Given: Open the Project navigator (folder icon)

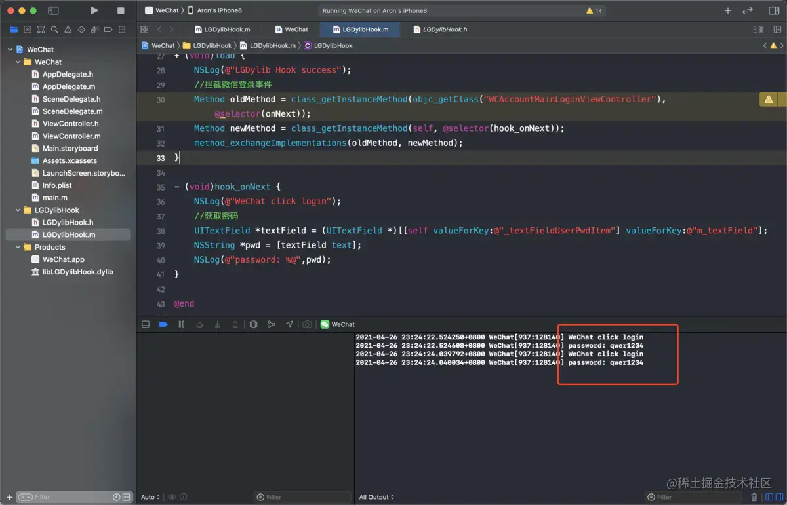Looking at the screenshot, I should 14,29.
